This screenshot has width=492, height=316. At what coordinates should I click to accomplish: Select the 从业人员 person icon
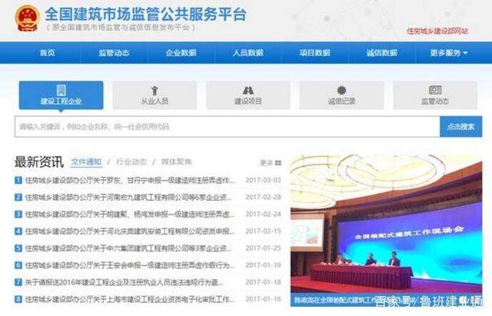(x=155, y=91)
